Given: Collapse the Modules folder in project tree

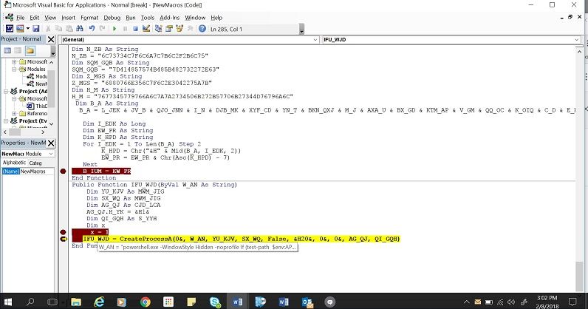Looking at the screenshot, I should [14, 69].
